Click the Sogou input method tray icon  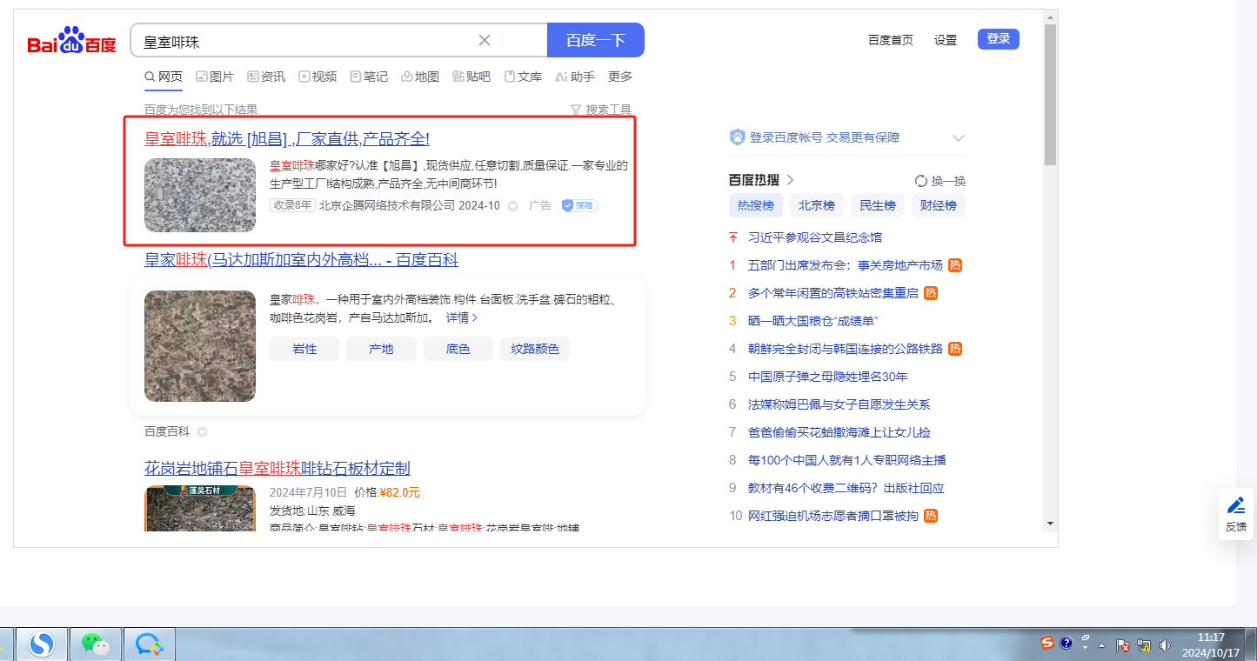1047,644
